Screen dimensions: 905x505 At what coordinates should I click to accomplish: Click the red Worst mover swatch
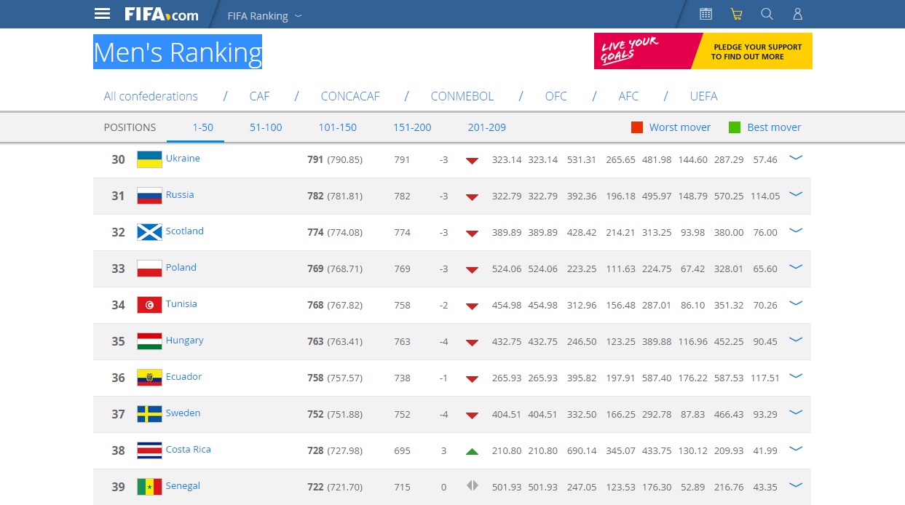637,127
